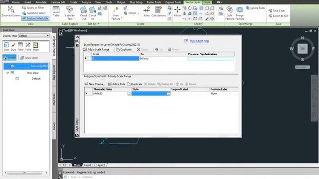Click the Style Editor help question icon
319x179 pixels.
click(x=186, y=41)
